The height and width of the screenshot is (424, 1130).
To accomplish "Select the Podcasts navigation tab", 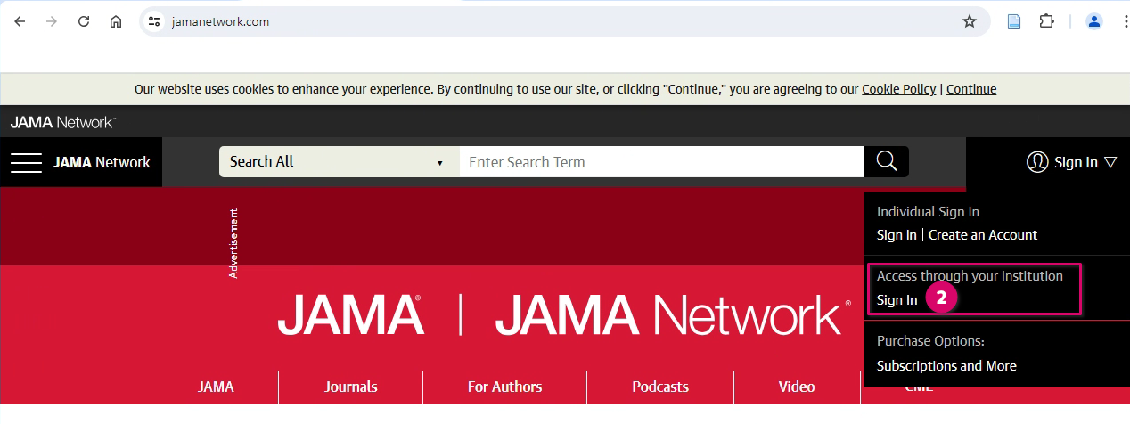I will pyautogui.click(x=660, y=387).
